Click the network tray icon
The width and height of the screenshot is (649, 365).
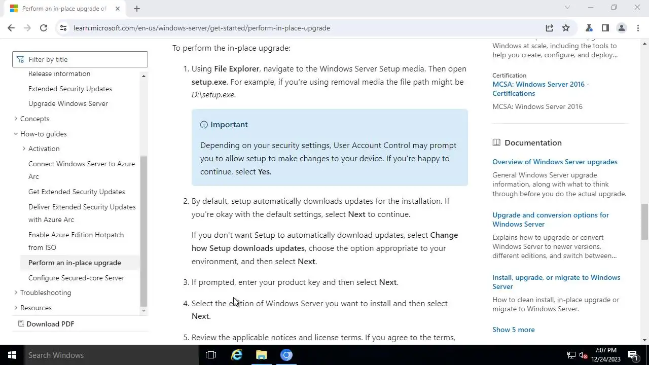point(571,355)
